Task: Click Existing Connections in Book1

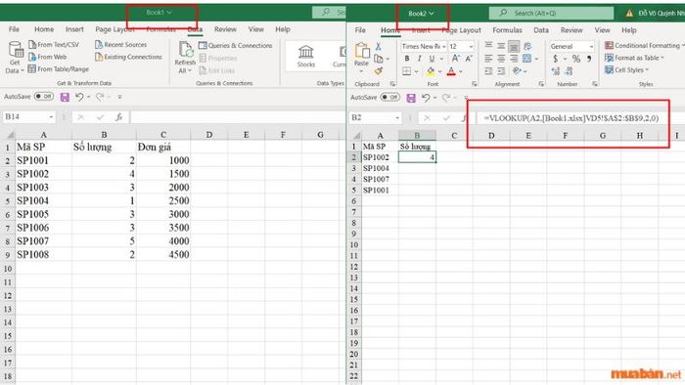Action: [x=128, y=57]
